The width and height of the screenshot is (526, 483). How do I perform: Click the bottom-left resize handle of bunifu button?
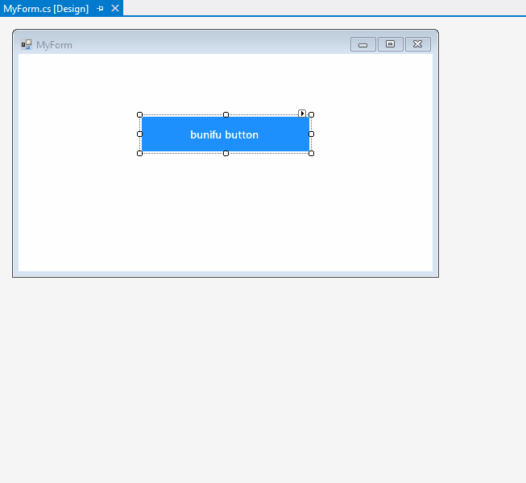(x=139, y=153)
